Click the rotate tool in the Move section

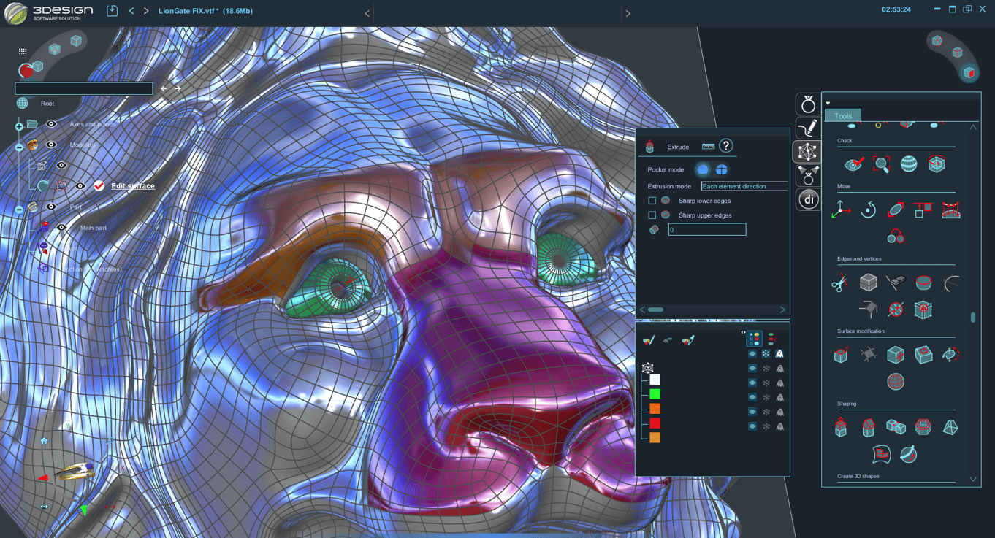868,210
